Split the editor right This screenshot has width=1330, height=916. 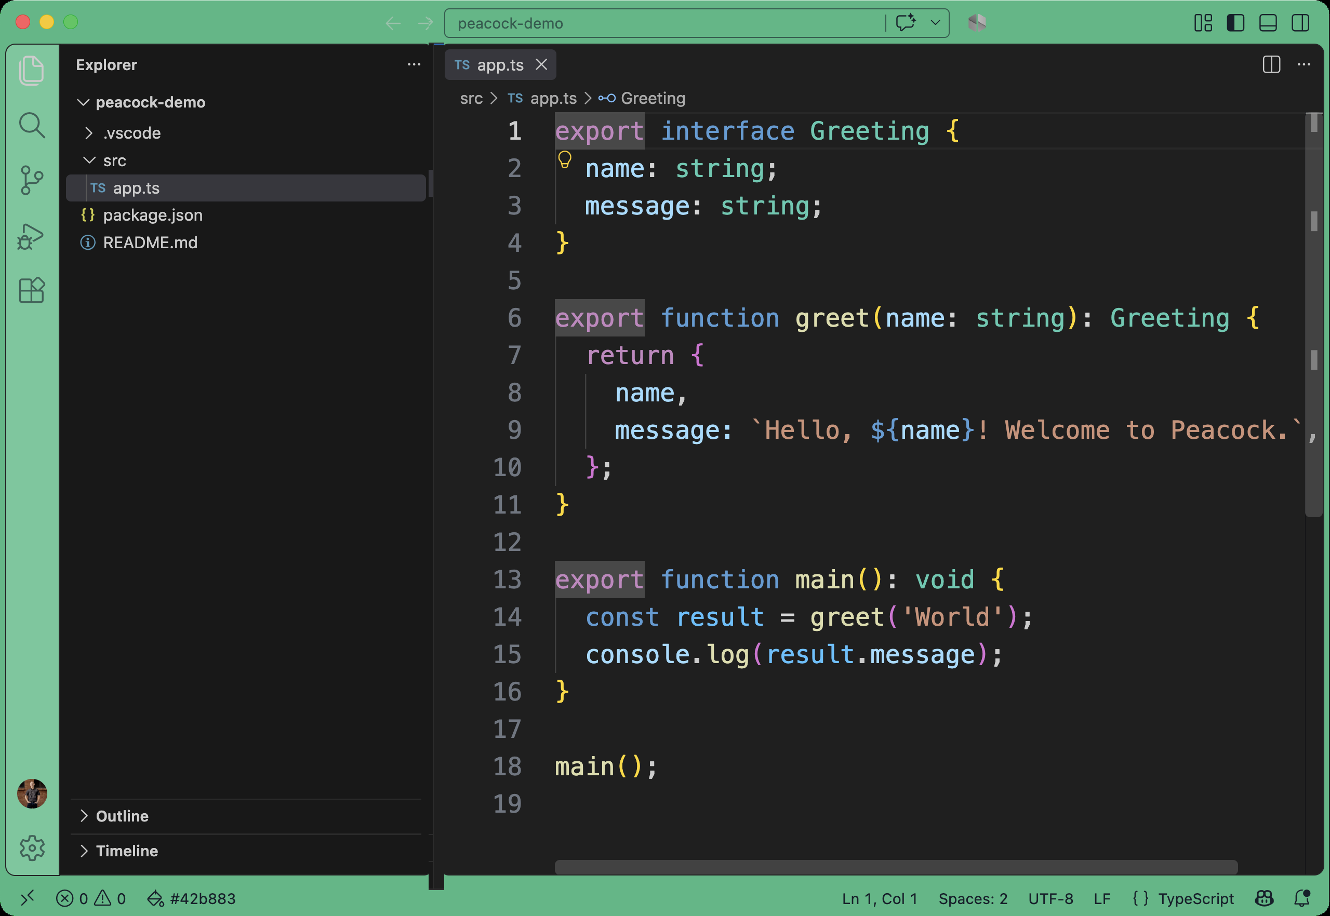click(1271, 64)
